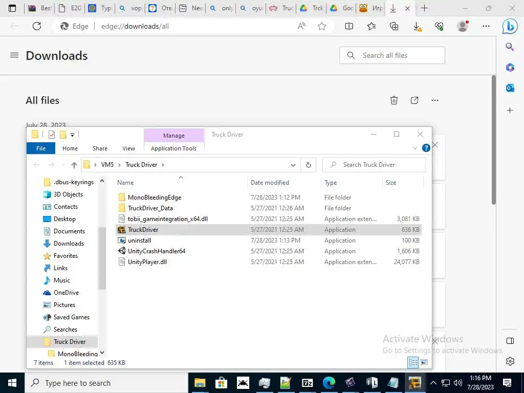Show hidden system tray icons chevron
Viewport: 524px width, 393px height.
point(433,383)
